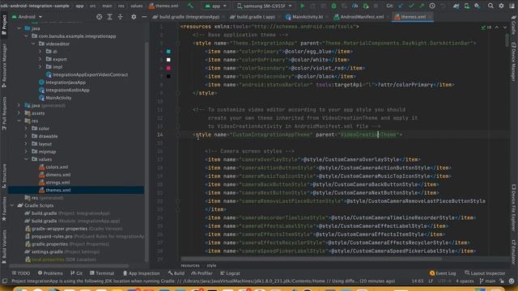The image size is (518, 291).
Task: Start debugging with the bug icon
Action: click(x=333, y=6)
